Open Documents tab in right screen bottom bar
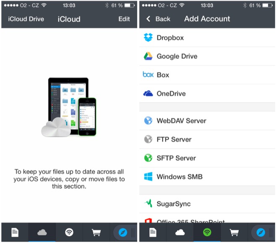Image resolution: width=277 pixels, height=243 pixels. (x=153, y=232)
